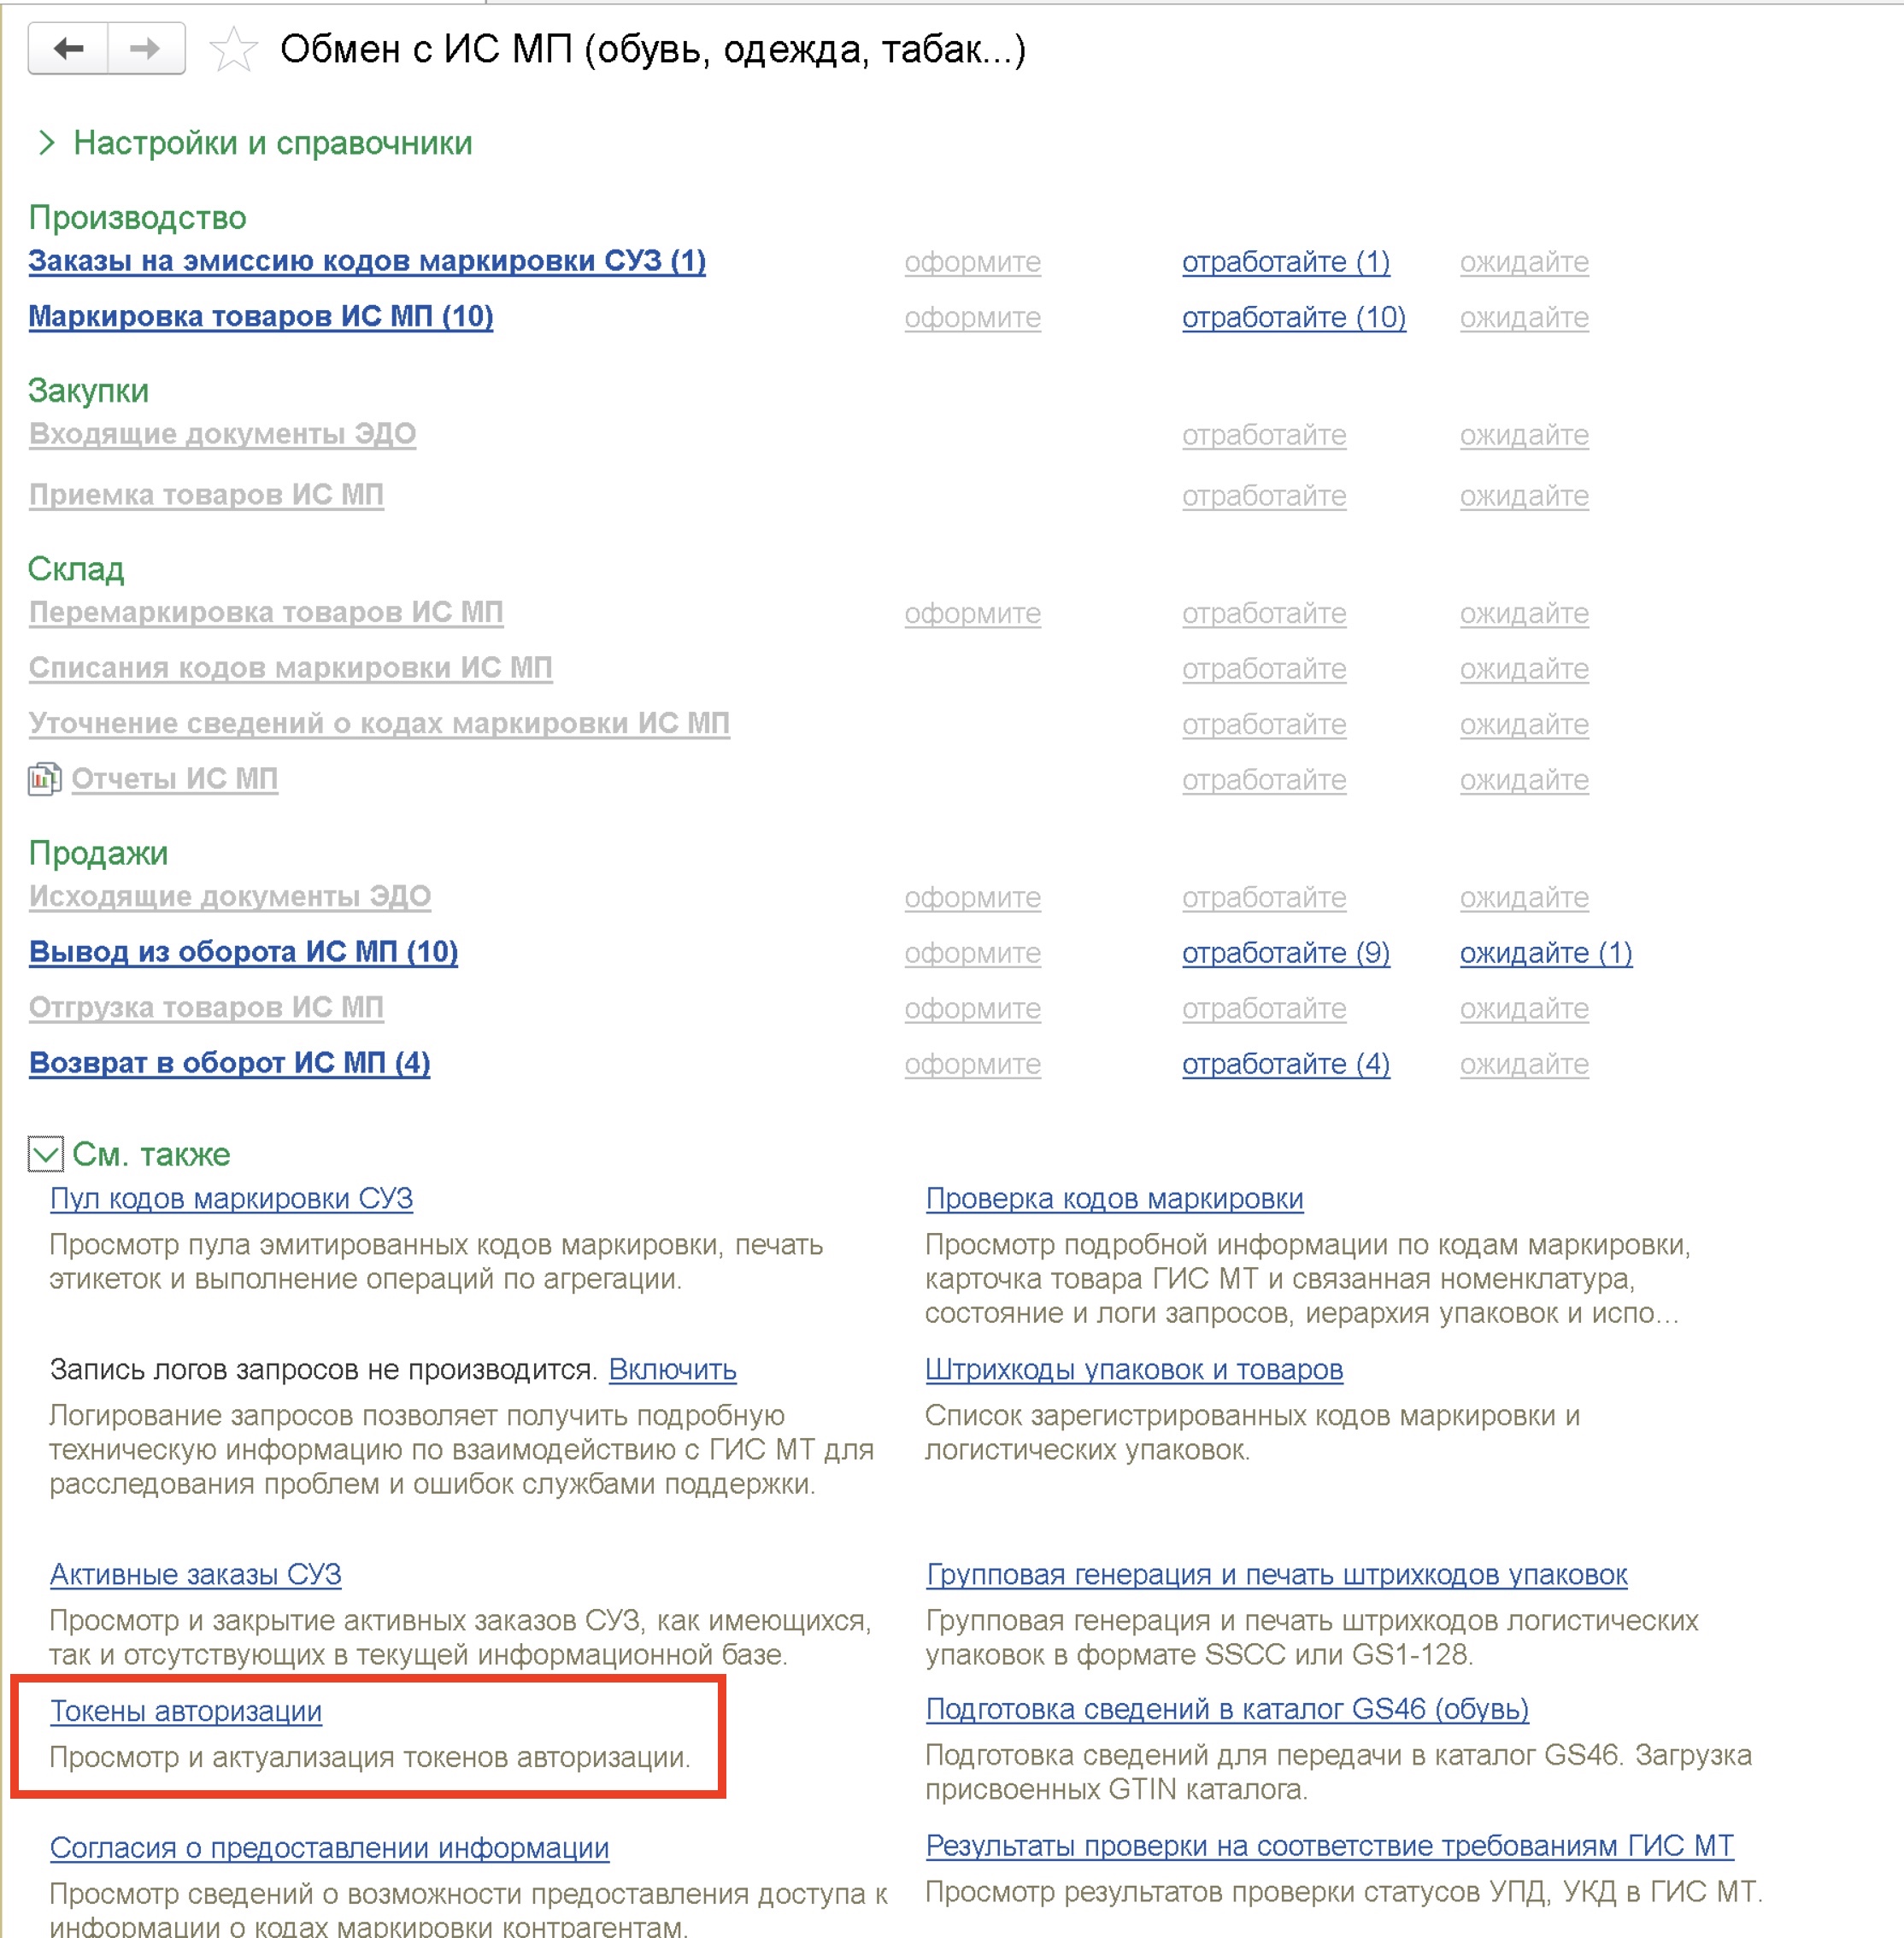The width and height of the screenshot is (1904, 1938).
Task: Open Вывод из оборота ИС МП (10)
Action: click(244, 953)
